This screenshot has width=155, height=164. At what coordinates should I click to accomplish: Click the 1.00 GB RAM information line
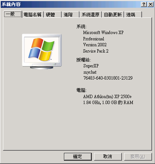pyautogui.click(x=108, y=103)
